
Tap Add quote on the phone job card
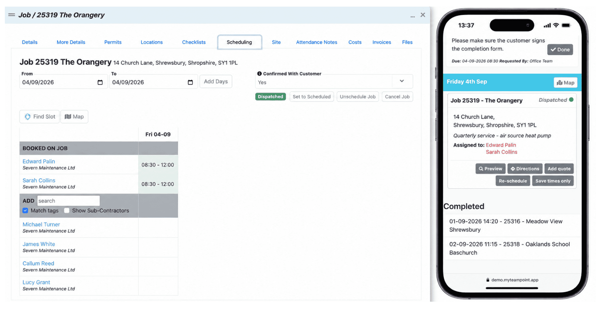[559, 169]
